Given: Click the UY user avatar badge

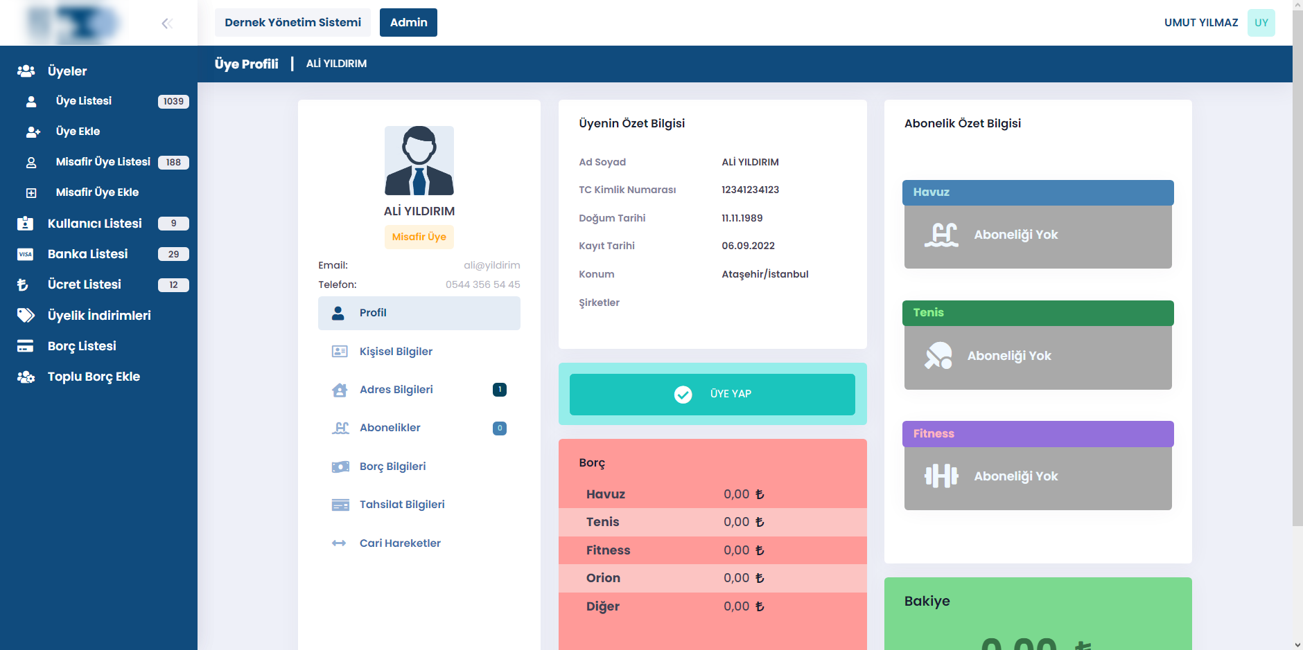Looking at the screenshot, I should point(1261,23).
